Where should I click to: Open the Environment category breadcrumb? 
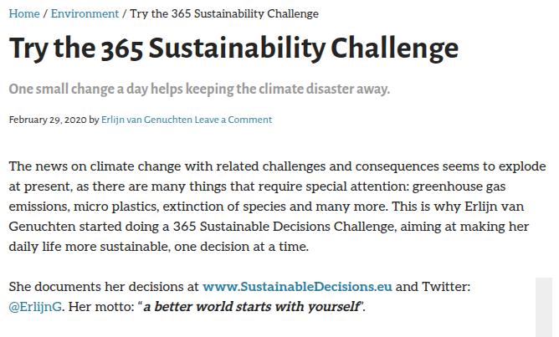pos(85,13)
